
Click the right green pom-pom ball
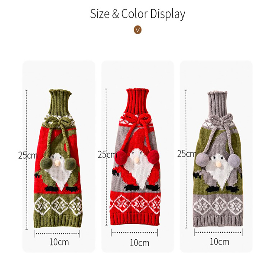[70, 164]
